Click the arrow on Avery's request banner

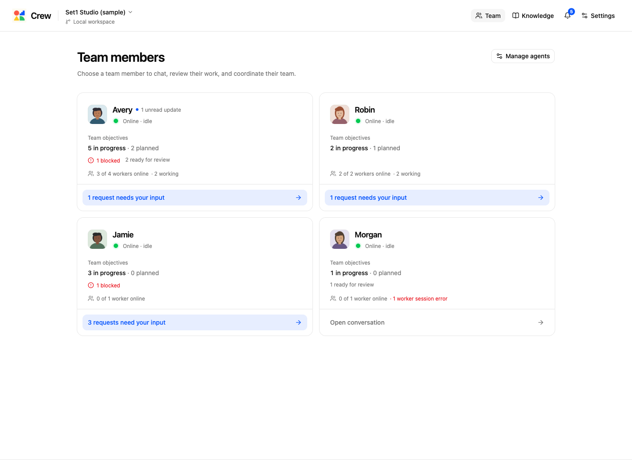tap(298, 198)
